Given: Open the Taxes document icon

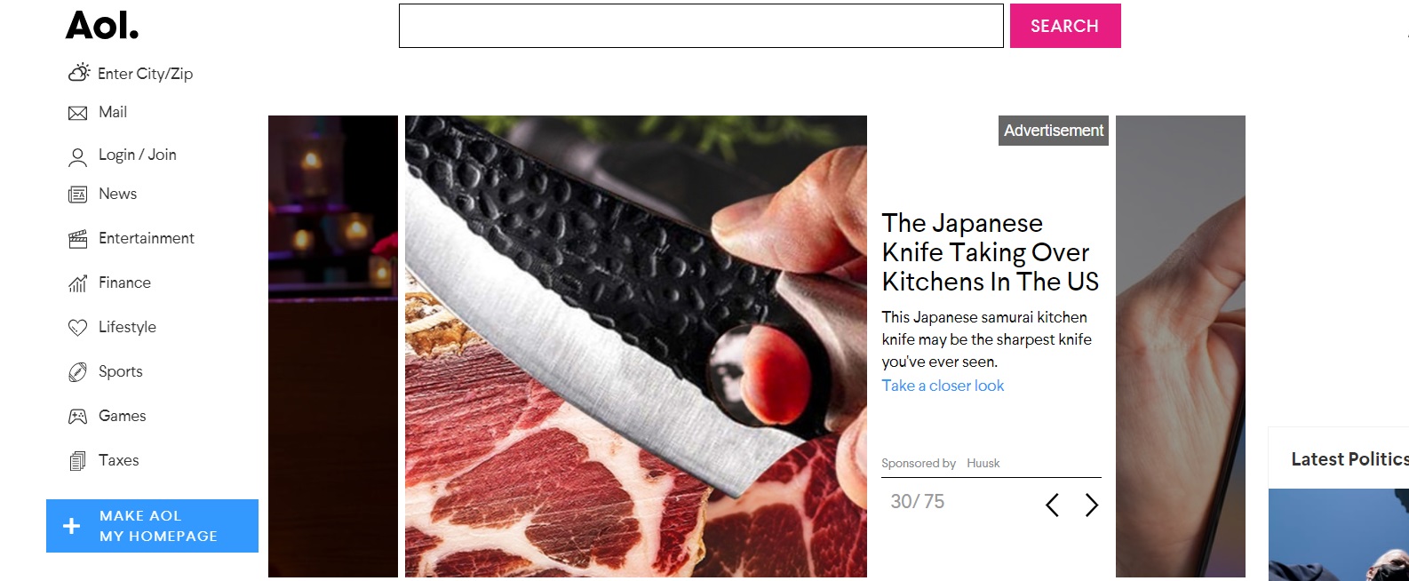Looking at the screenshot, I should [78, 461].
